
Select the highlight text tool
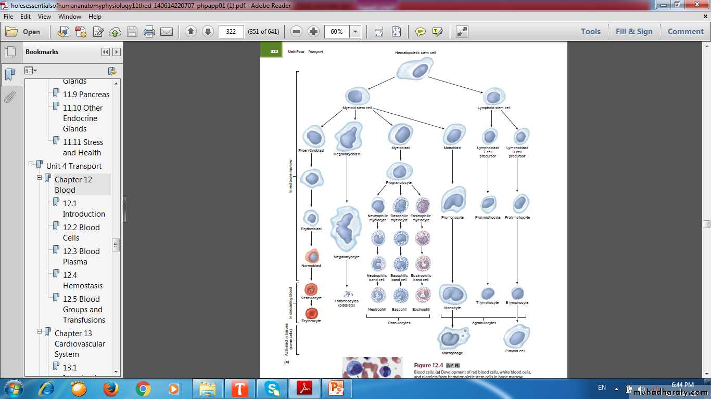(437, 32)
